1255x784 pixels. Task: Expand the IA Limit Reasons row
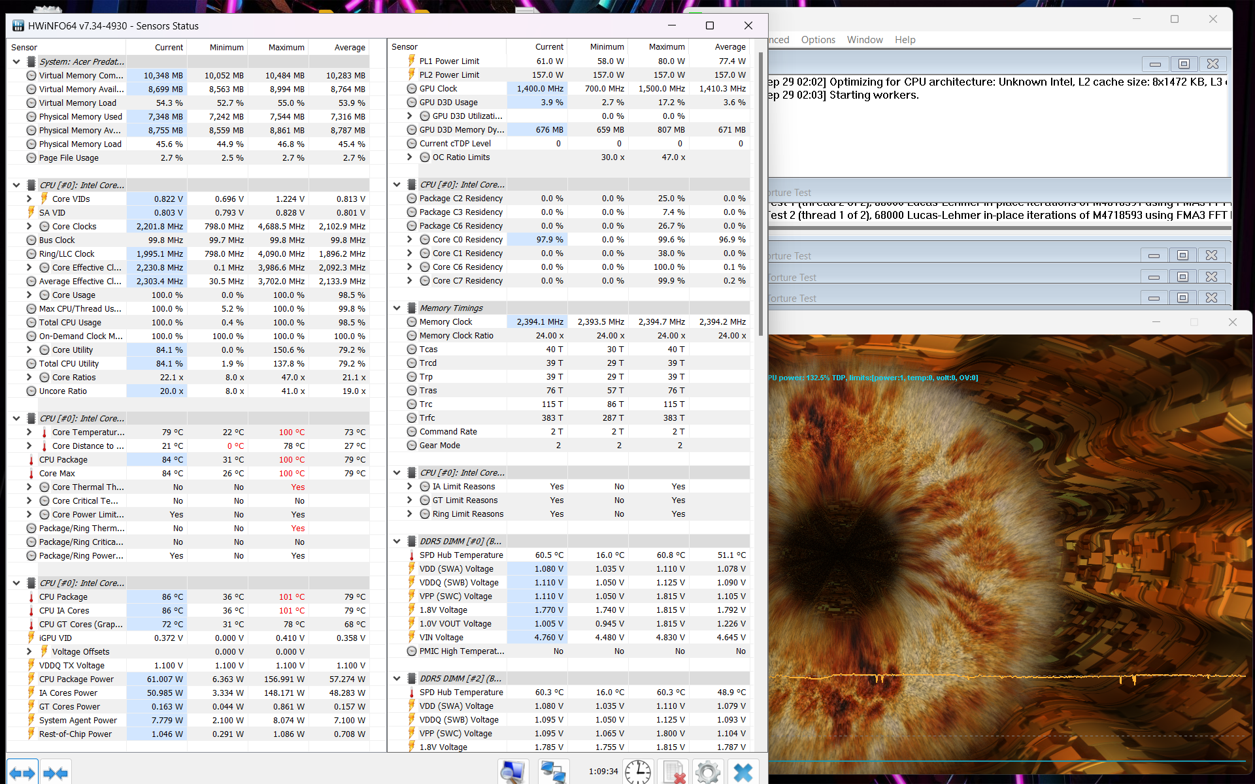[x=410, y=486]
